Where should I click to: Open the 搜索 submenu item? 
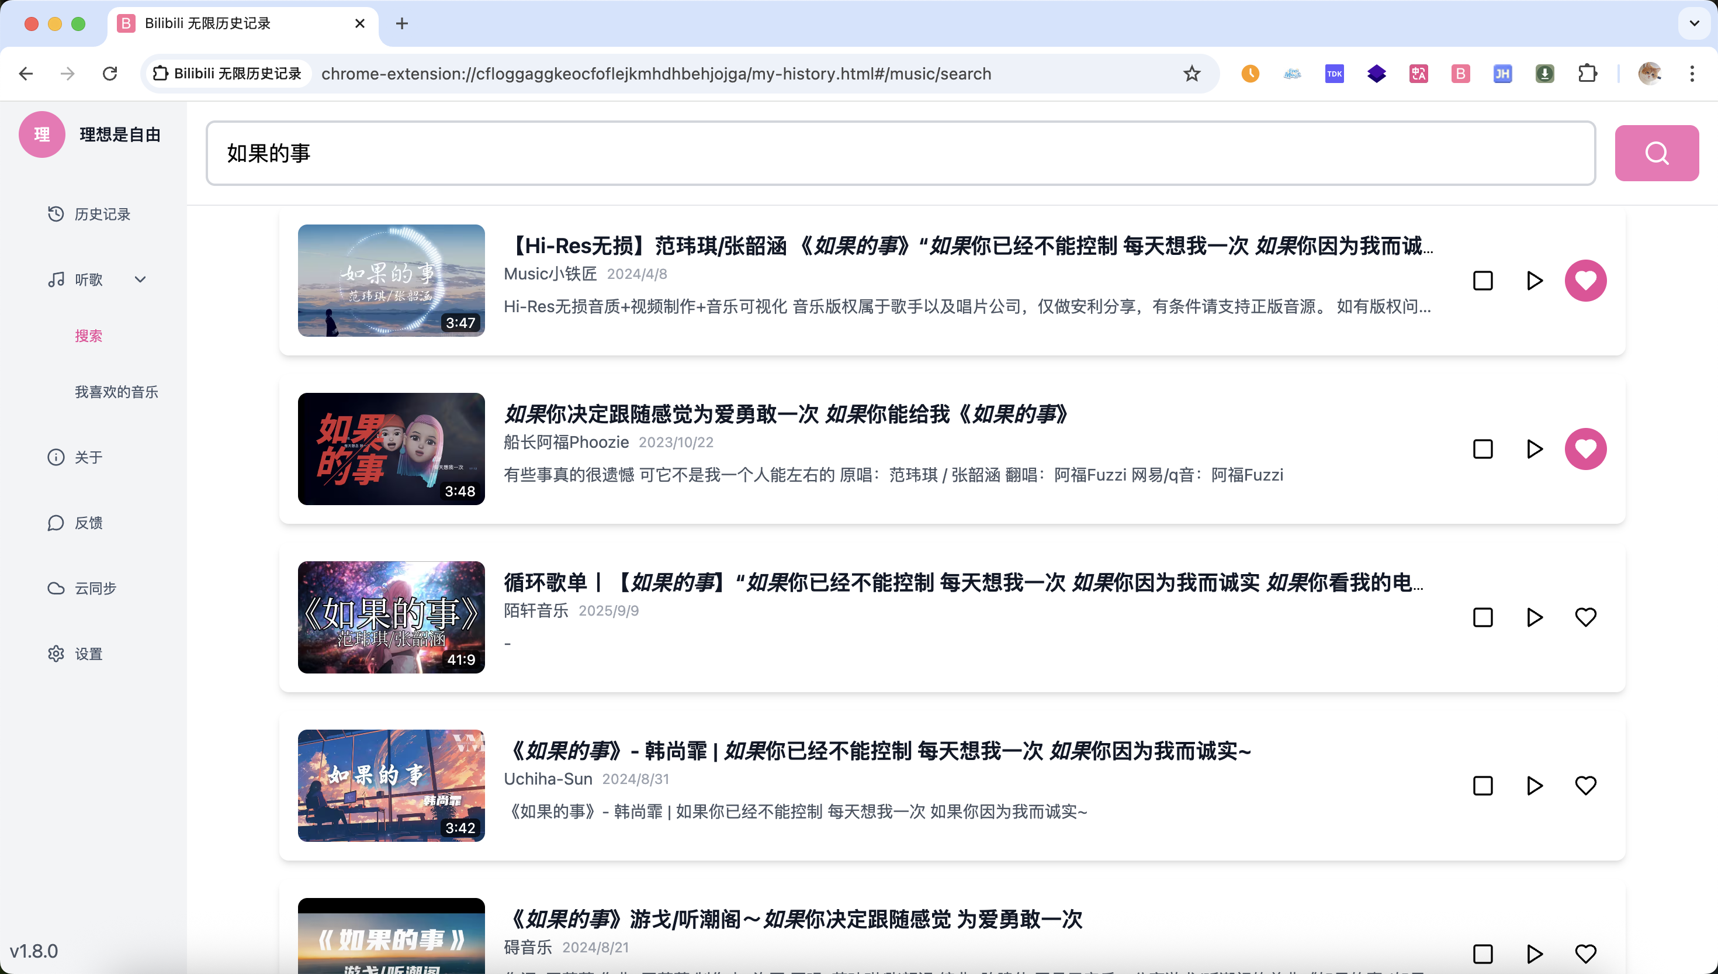[x=88, y=336]
